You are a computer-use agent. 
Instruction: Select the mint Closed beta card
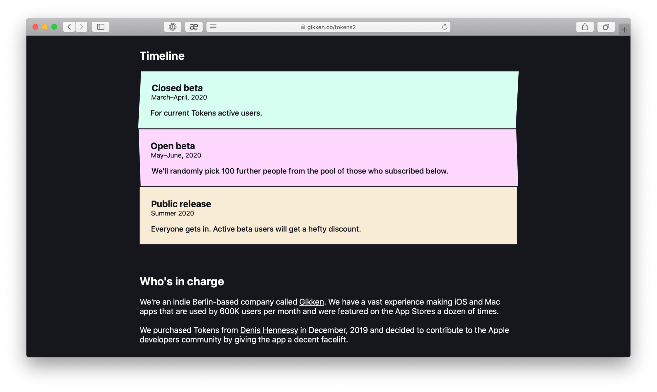[328, 100]
